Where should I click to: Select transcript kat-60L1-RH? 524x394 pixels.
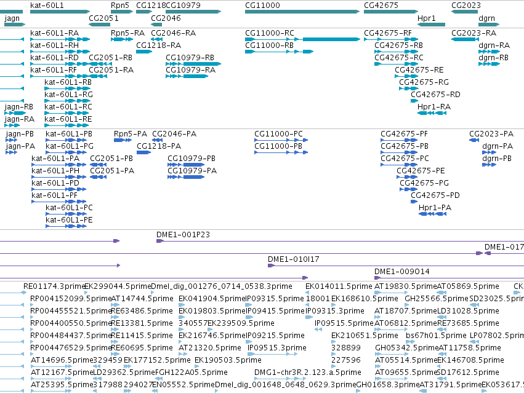point(60,52)
